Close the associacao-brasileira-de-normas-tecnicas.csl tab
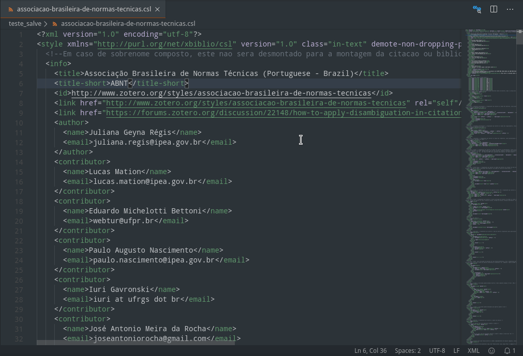523x356 pixels. click(x=157, y=9)
